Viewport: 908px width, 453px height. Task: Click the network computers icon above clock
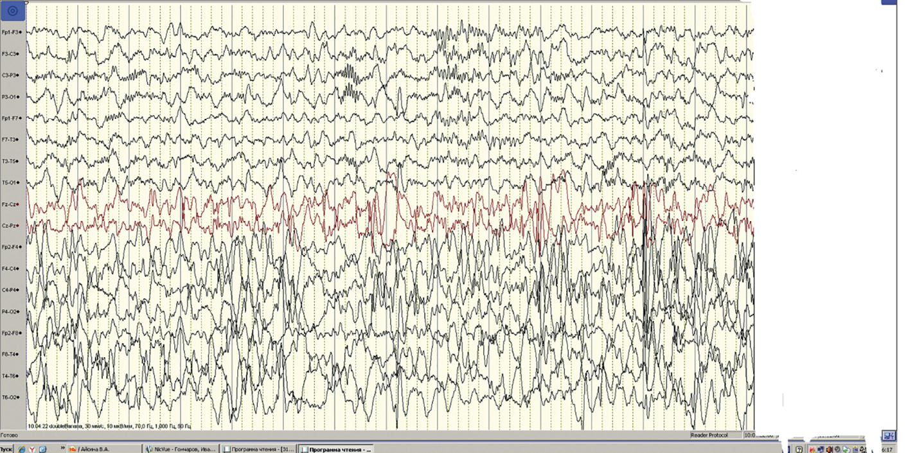[x=889, y=435]
